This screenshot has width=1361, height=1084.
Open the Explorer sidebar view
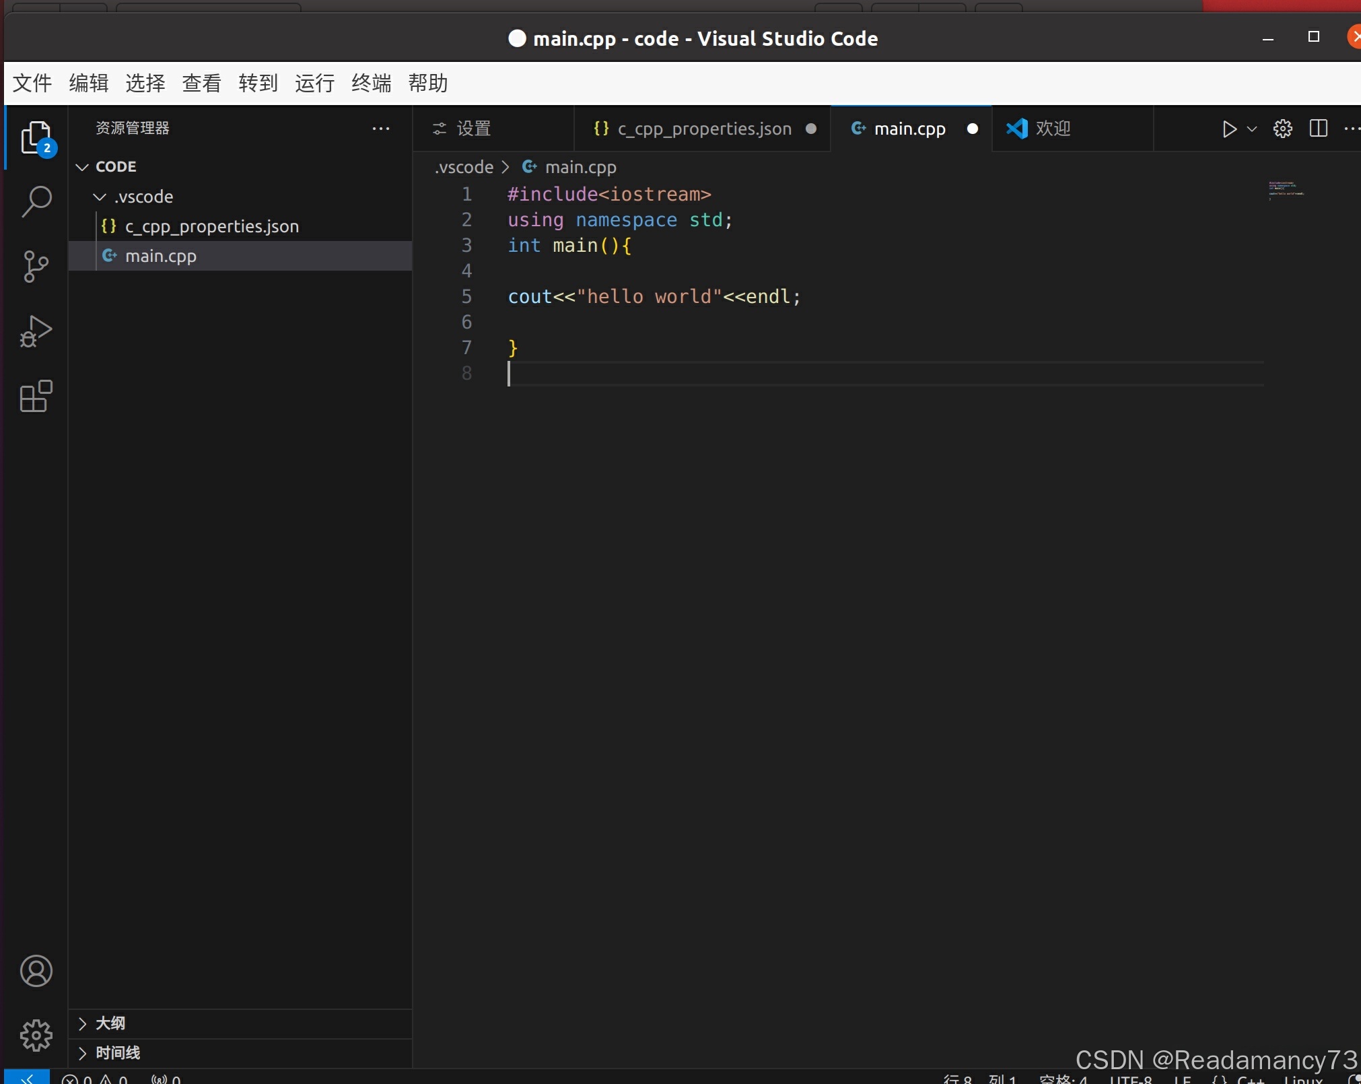coord(36,138)
